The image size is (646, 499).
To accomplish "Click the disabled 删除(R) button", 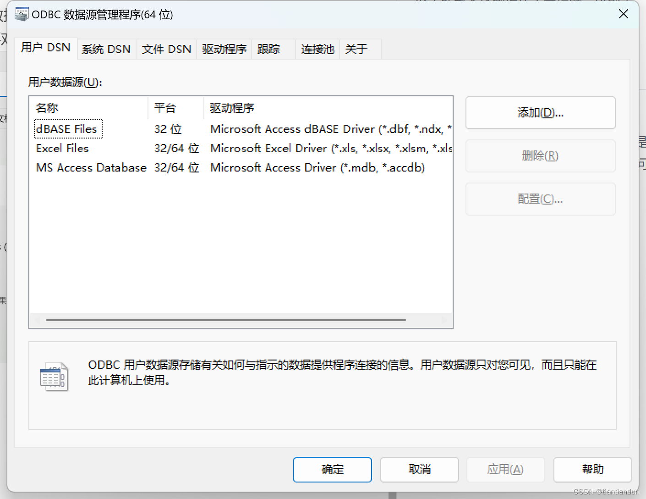I will pos(540,156).
